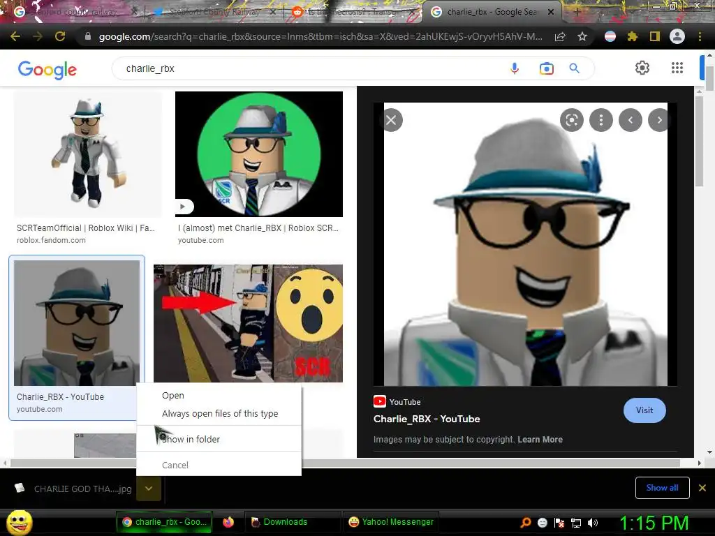
Task: Reload the current page
Action: 60,36
